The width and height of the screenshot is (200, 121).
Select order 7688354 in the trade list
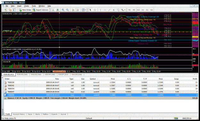[101, 89]
